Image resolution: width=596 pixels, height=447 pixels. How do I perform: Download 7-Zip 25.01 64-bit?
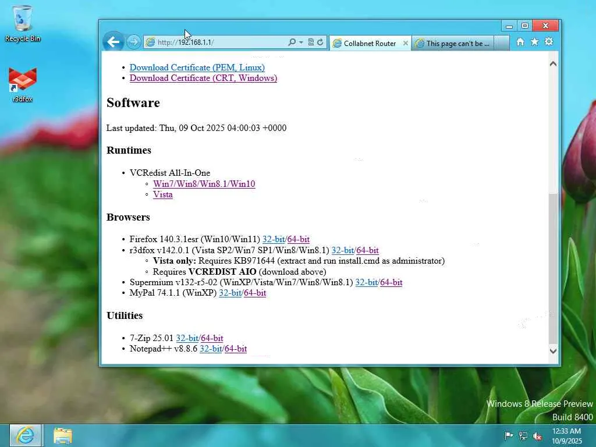tap(212, 338)
